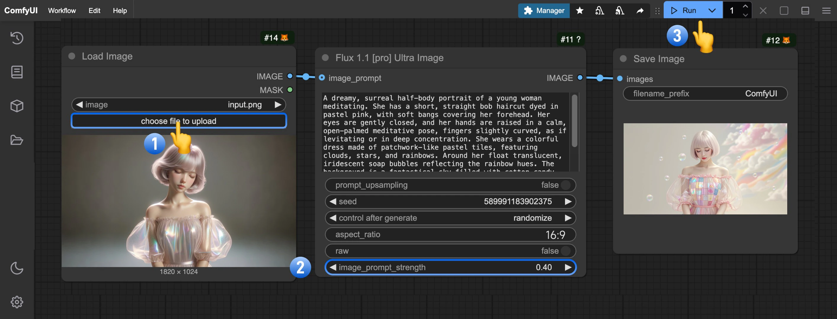Toggle dark theme moon icon
Screen dimensions: 837x319
tap(17, 268)
